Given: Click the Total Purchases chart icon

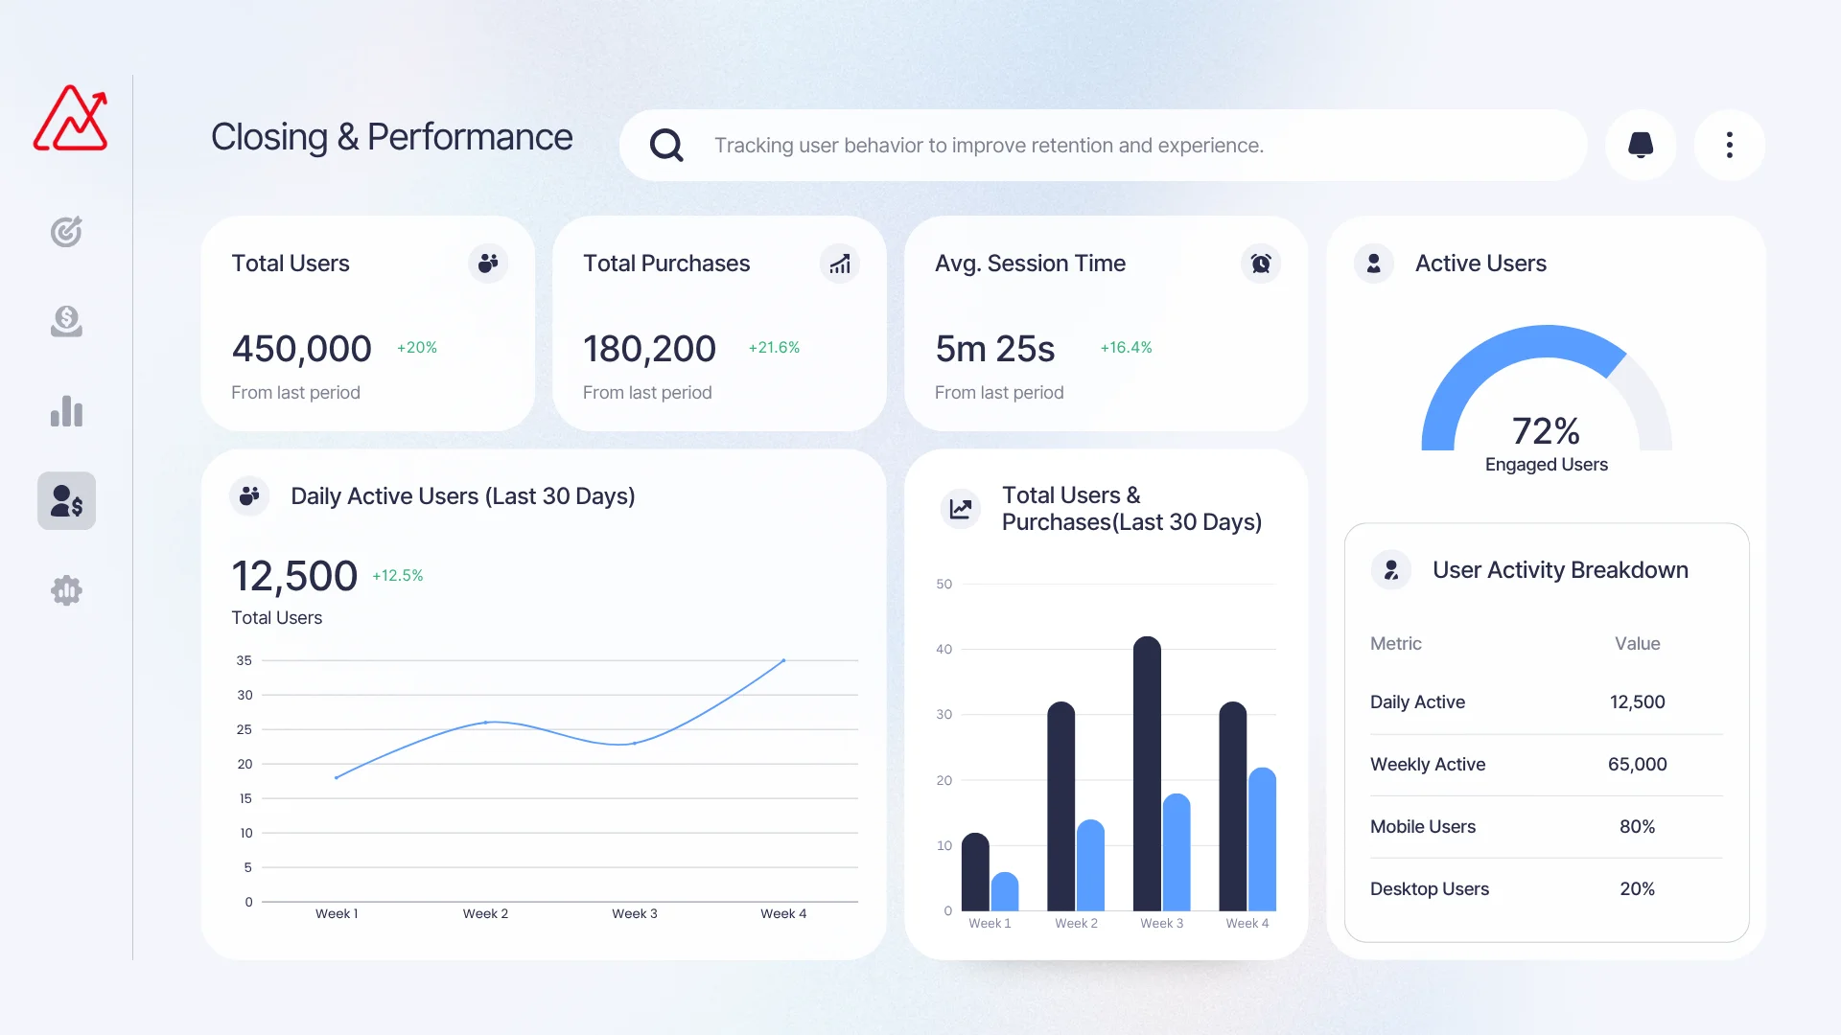Looking at the screenshot, I should pos(840,264).
